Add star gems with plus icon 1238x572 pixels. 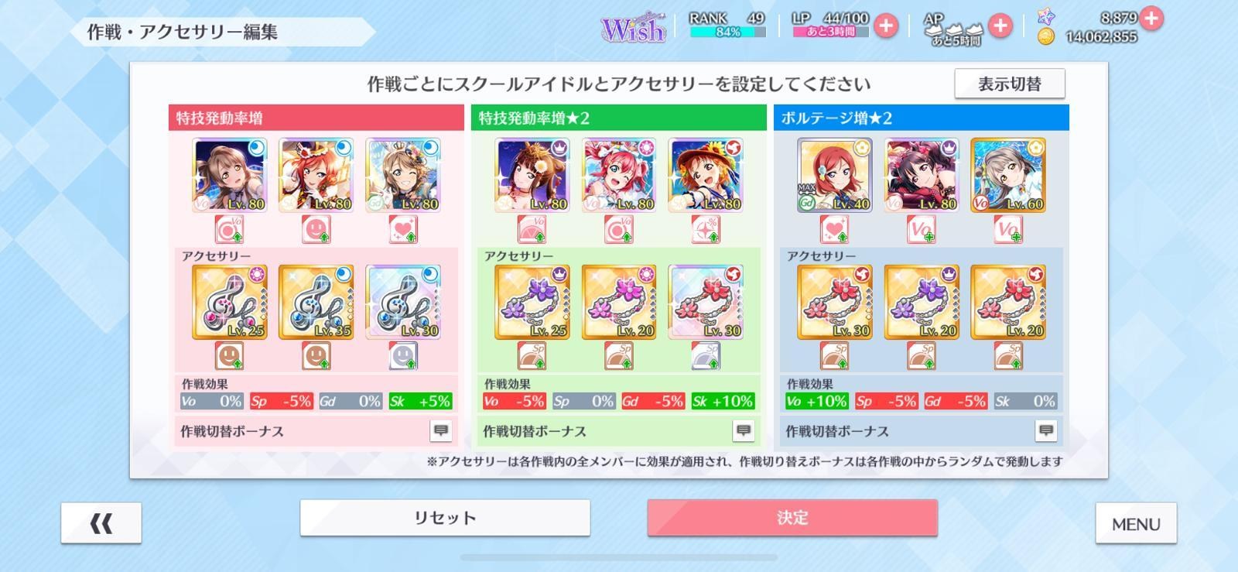1151,18
